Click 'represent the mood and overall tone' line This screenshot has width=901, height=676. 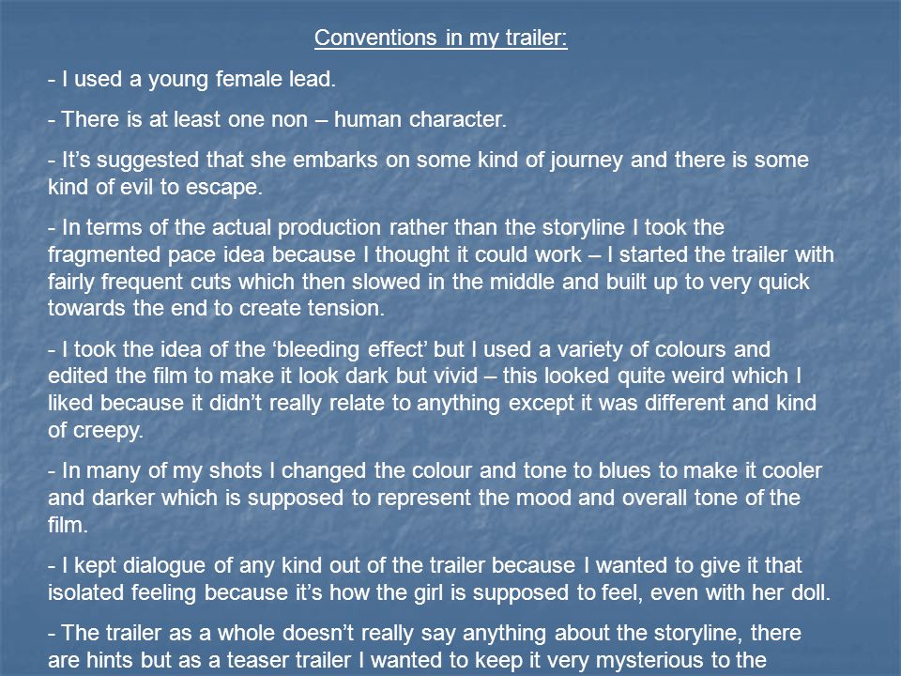tap(424, 498)
